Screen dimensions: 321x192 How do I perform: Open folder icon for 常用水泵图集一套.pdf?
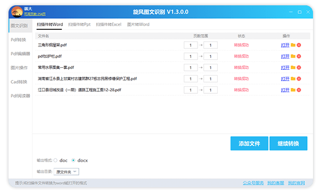(293, 67)
